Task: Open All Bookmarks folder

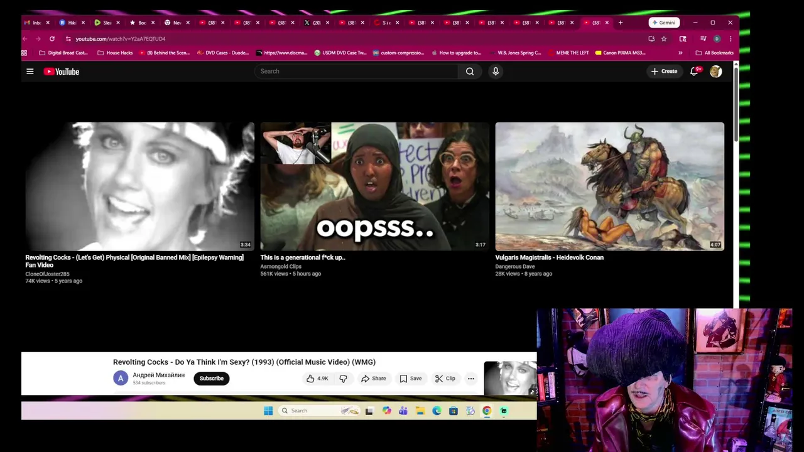Action: (x=715, y=53)
